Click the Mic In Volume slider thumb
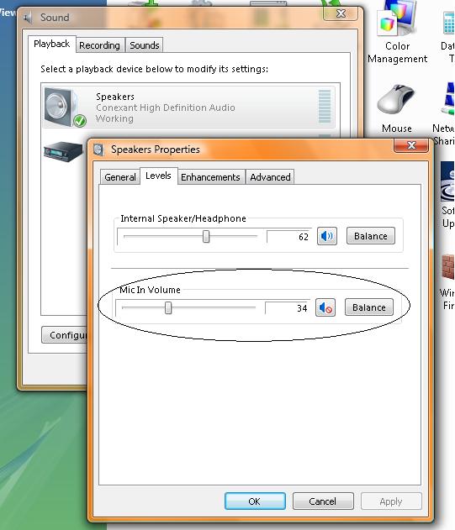The height and width of the screenshot is (530, 455). [168, 308]
